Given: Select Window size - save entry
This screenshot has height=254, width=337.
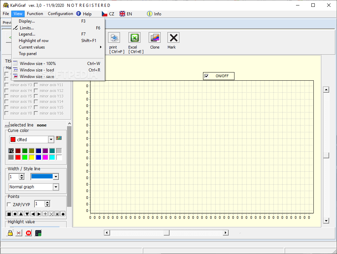Looking at the screenshot, I should [58, 77].
